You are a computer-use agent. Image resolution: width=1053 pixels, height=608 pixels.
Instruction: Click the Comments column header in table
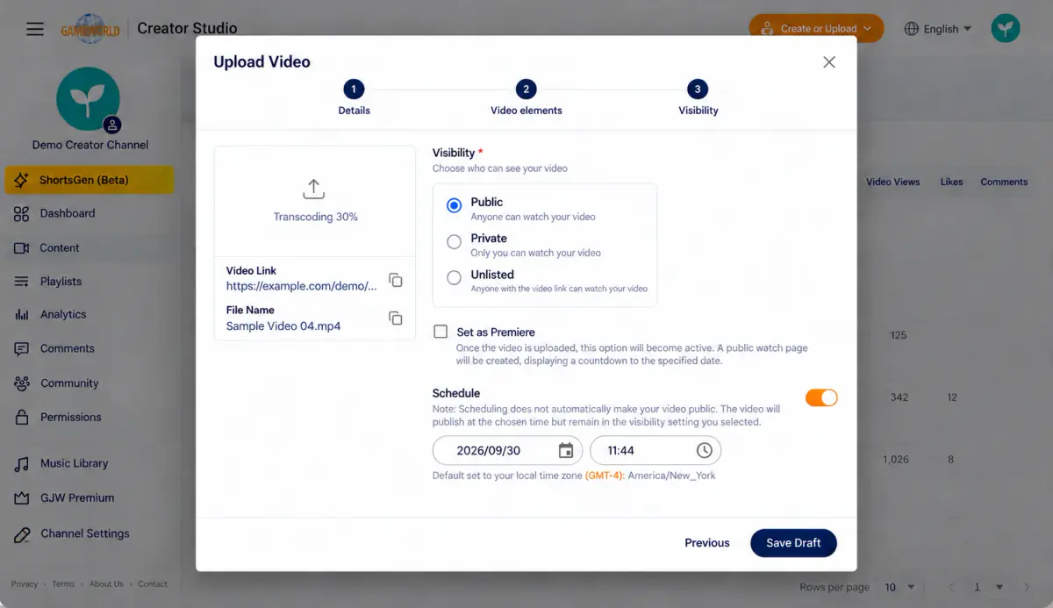click(x=1004, y=182)
